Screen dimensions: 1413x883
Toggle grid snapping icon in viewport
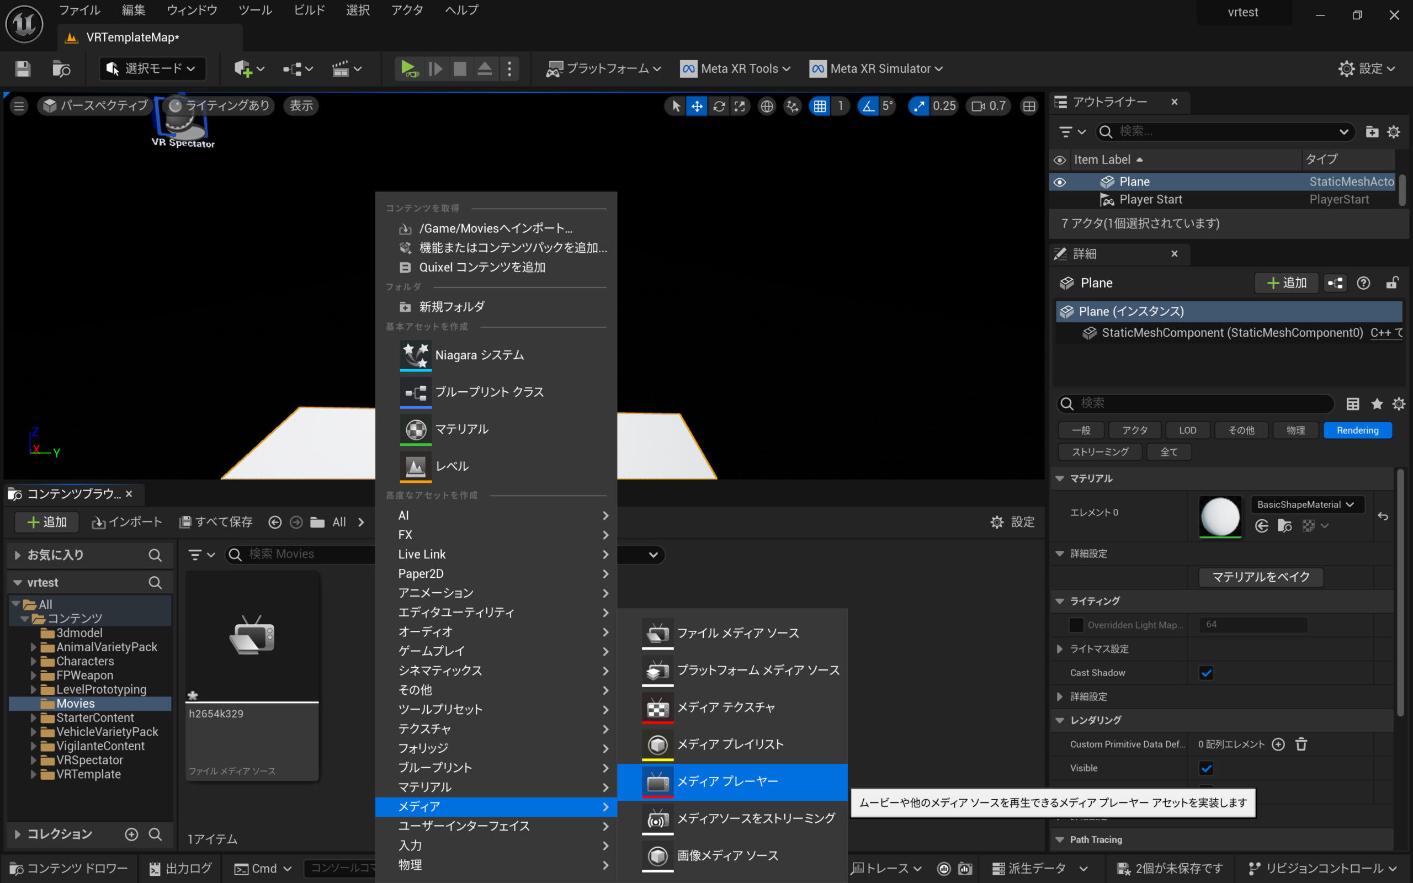point(820,107)
